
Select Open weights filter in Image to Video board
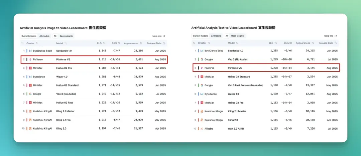click(66, 36)
